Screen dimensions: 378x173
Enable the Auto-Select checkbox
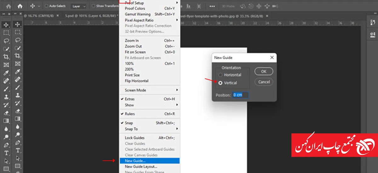pyautogui.click(x=47, y=6)
